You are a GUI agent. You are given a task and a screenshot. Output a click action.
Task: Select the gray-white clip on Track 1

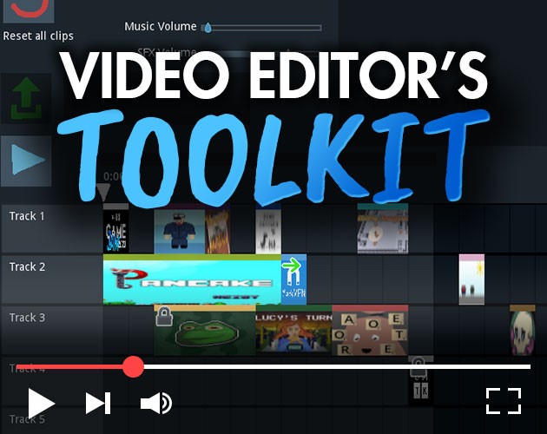click(268, 228)
